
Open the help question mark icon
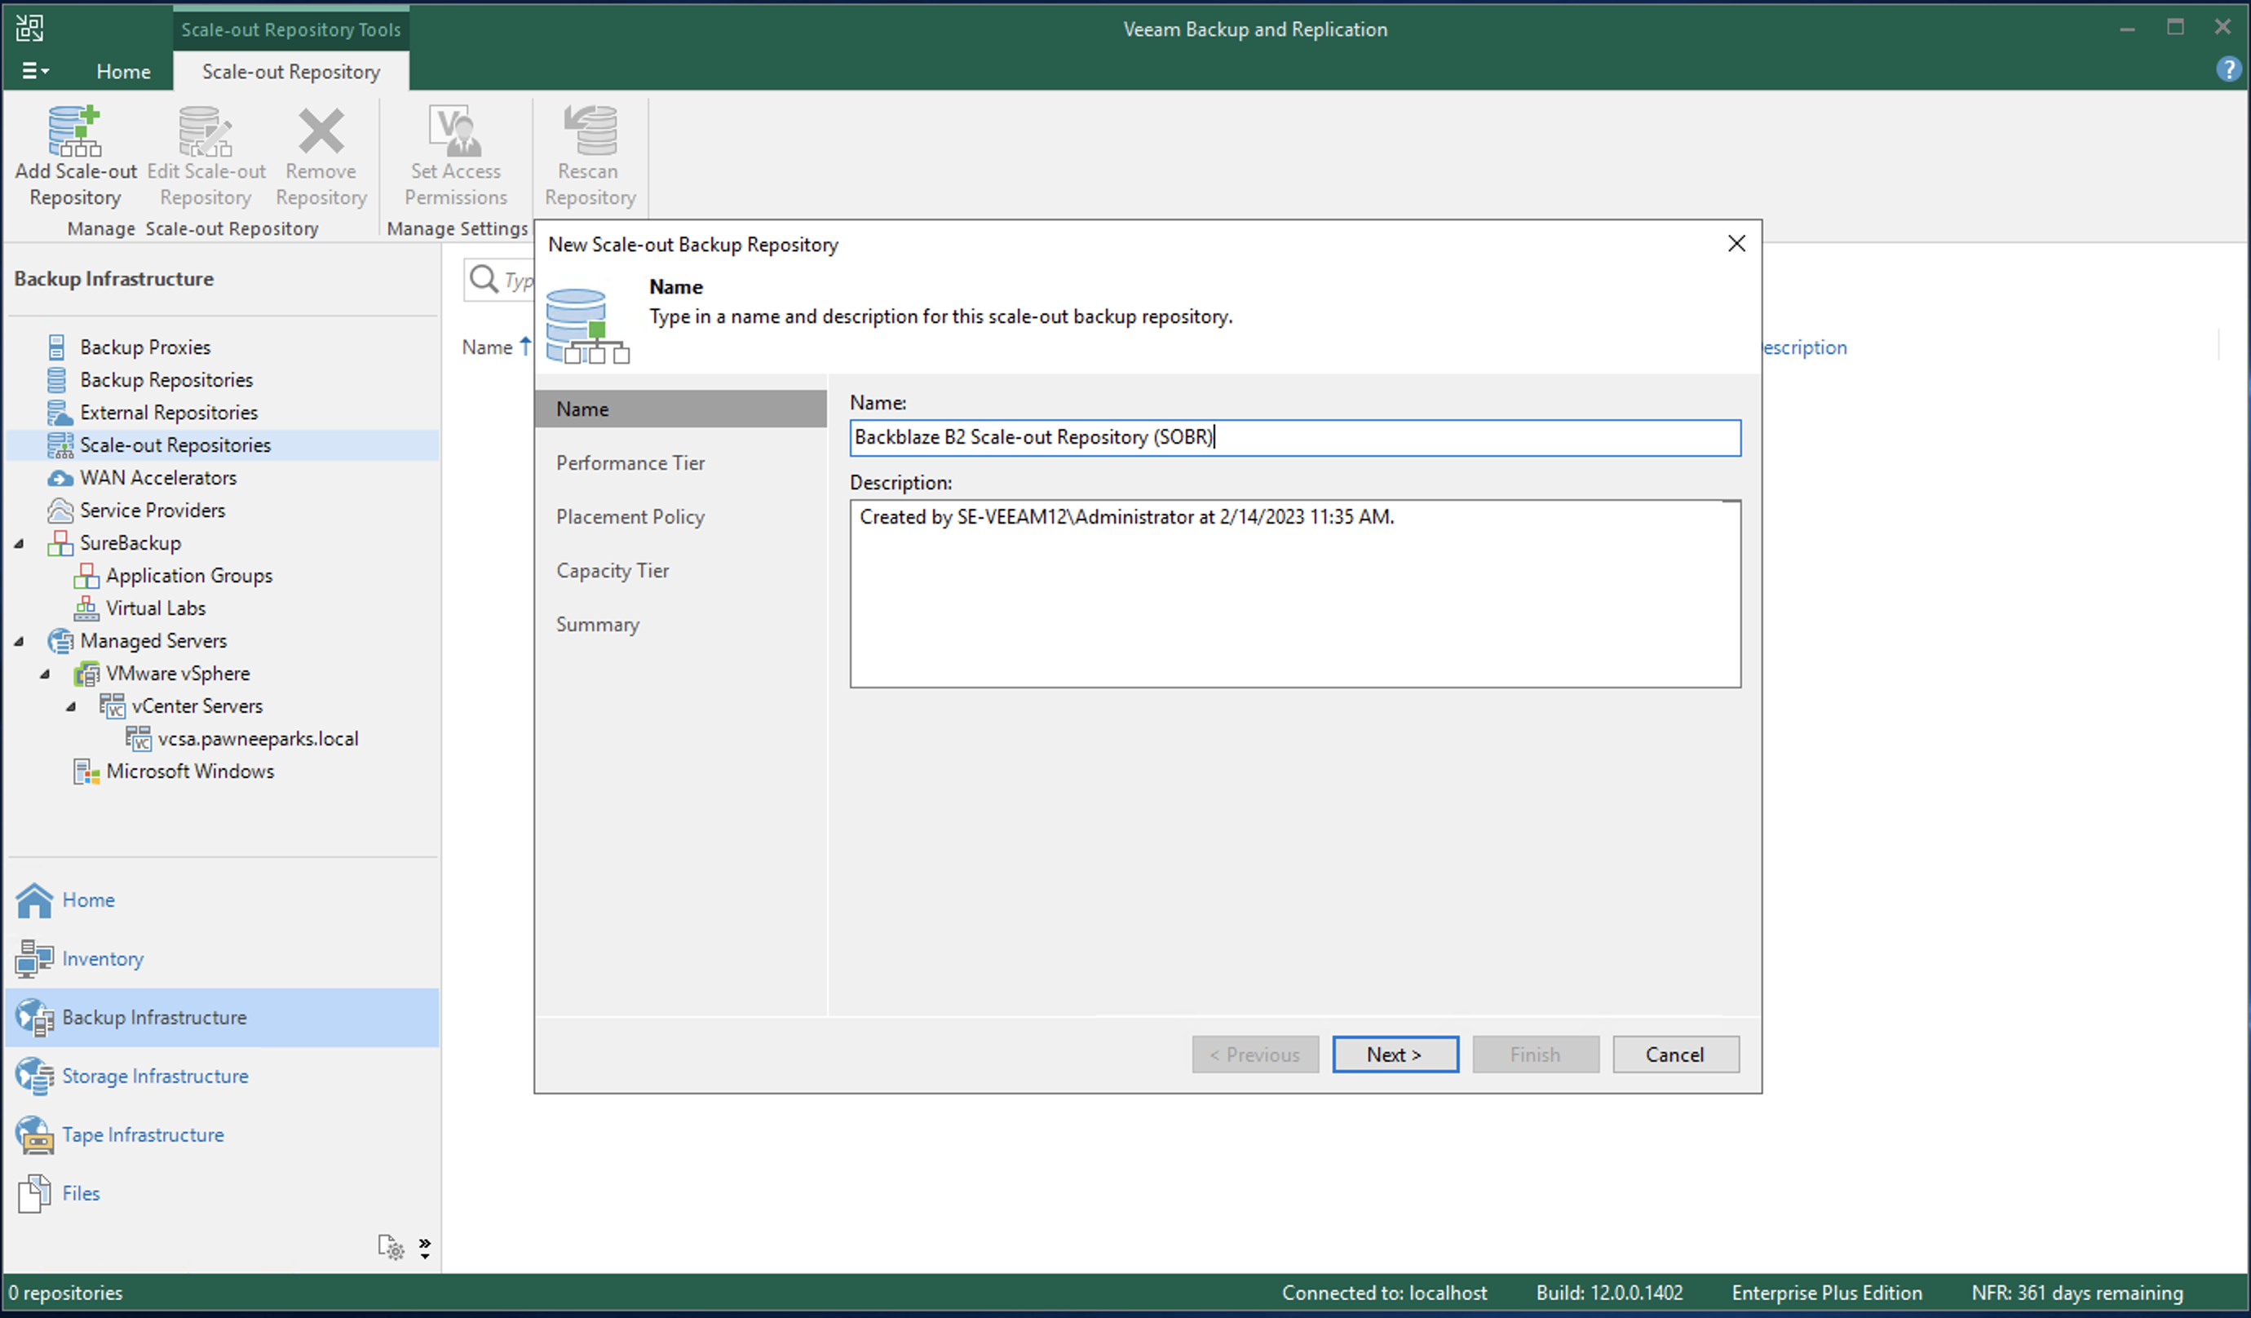tap(2228, 69)
